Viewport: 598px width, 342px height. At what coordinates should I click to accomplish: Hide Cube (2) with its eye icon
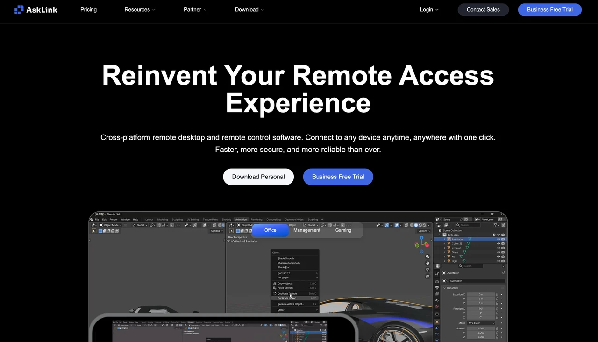point(498,243)
